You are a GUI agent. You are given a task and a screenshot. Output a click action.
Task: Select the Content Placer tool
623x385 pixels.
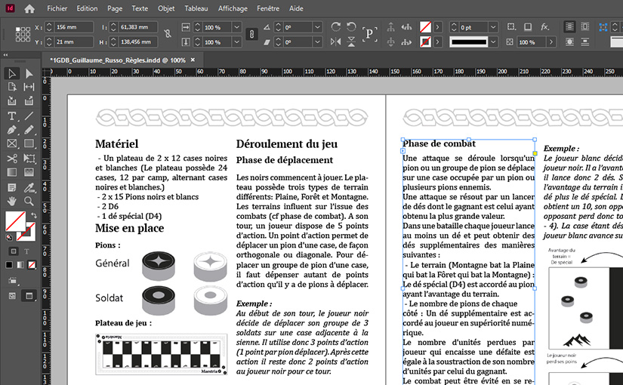pyautogui.click(x=29, y=101)
